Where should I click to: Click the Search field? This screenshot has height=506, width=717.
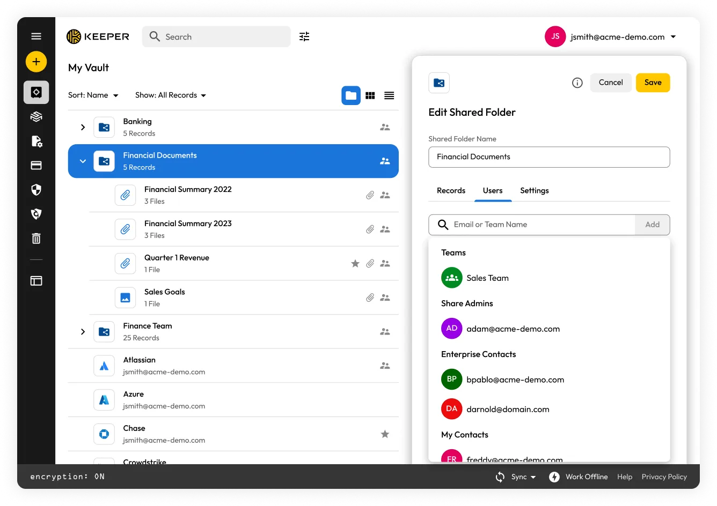(x=216, y=36)
